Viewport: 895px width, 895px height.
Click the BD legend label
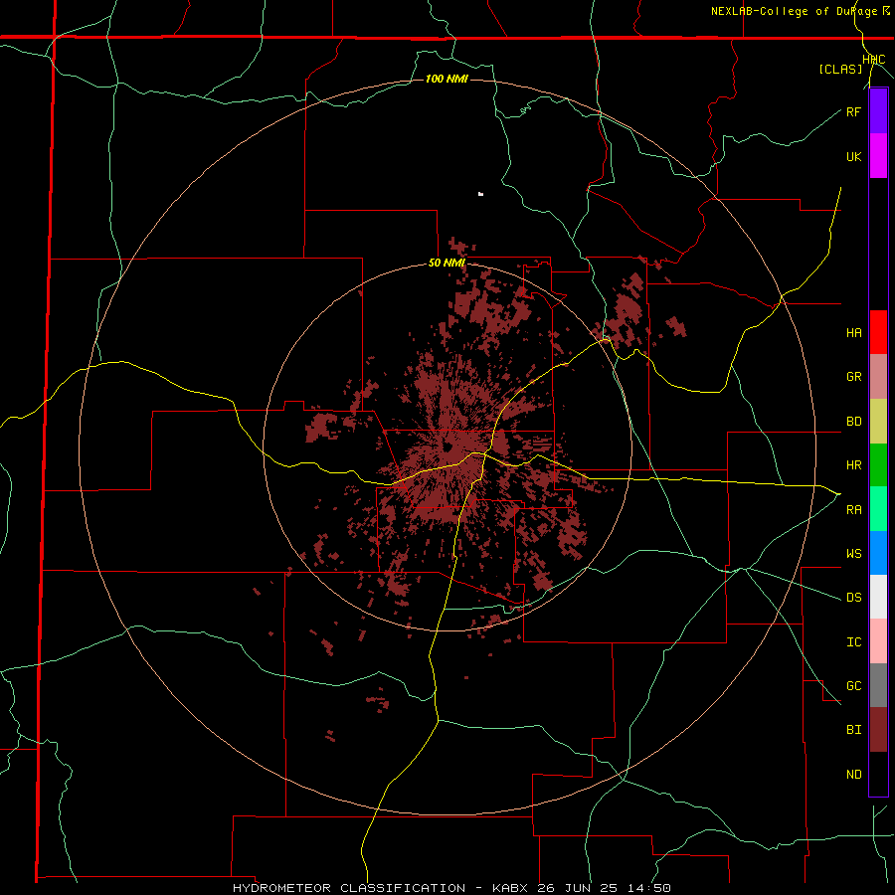click(x=853, y=422)
